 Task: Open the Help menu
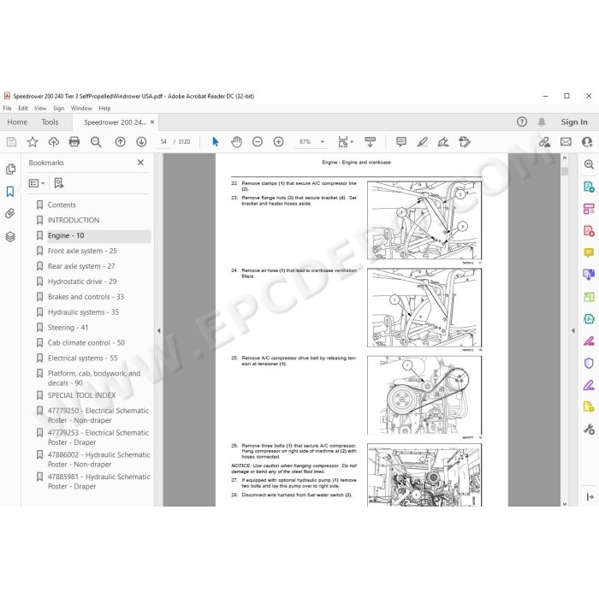[104, 108]
